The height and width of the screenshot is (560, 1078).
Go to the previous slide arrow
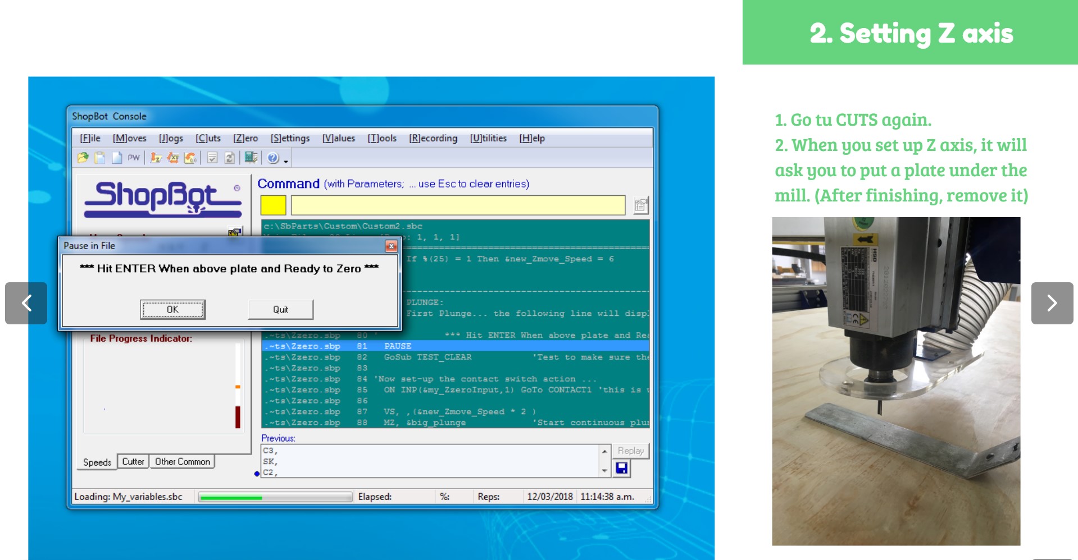(26, 303)
